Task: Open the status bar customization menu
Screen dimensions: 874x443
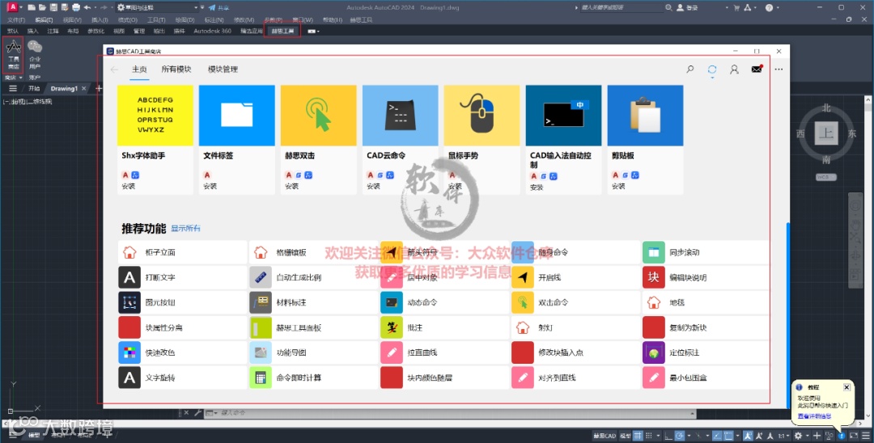Action: 866,436
